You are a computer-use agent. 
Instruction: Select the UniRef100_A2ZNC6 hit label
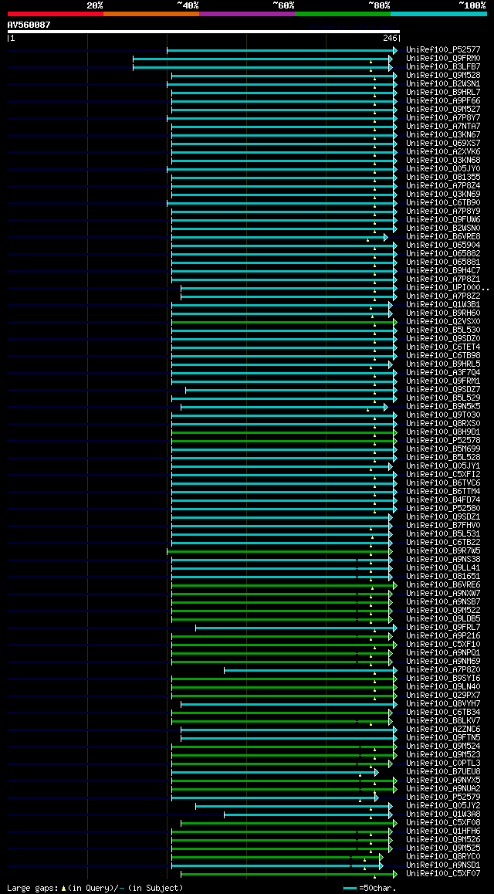(443, 730)
